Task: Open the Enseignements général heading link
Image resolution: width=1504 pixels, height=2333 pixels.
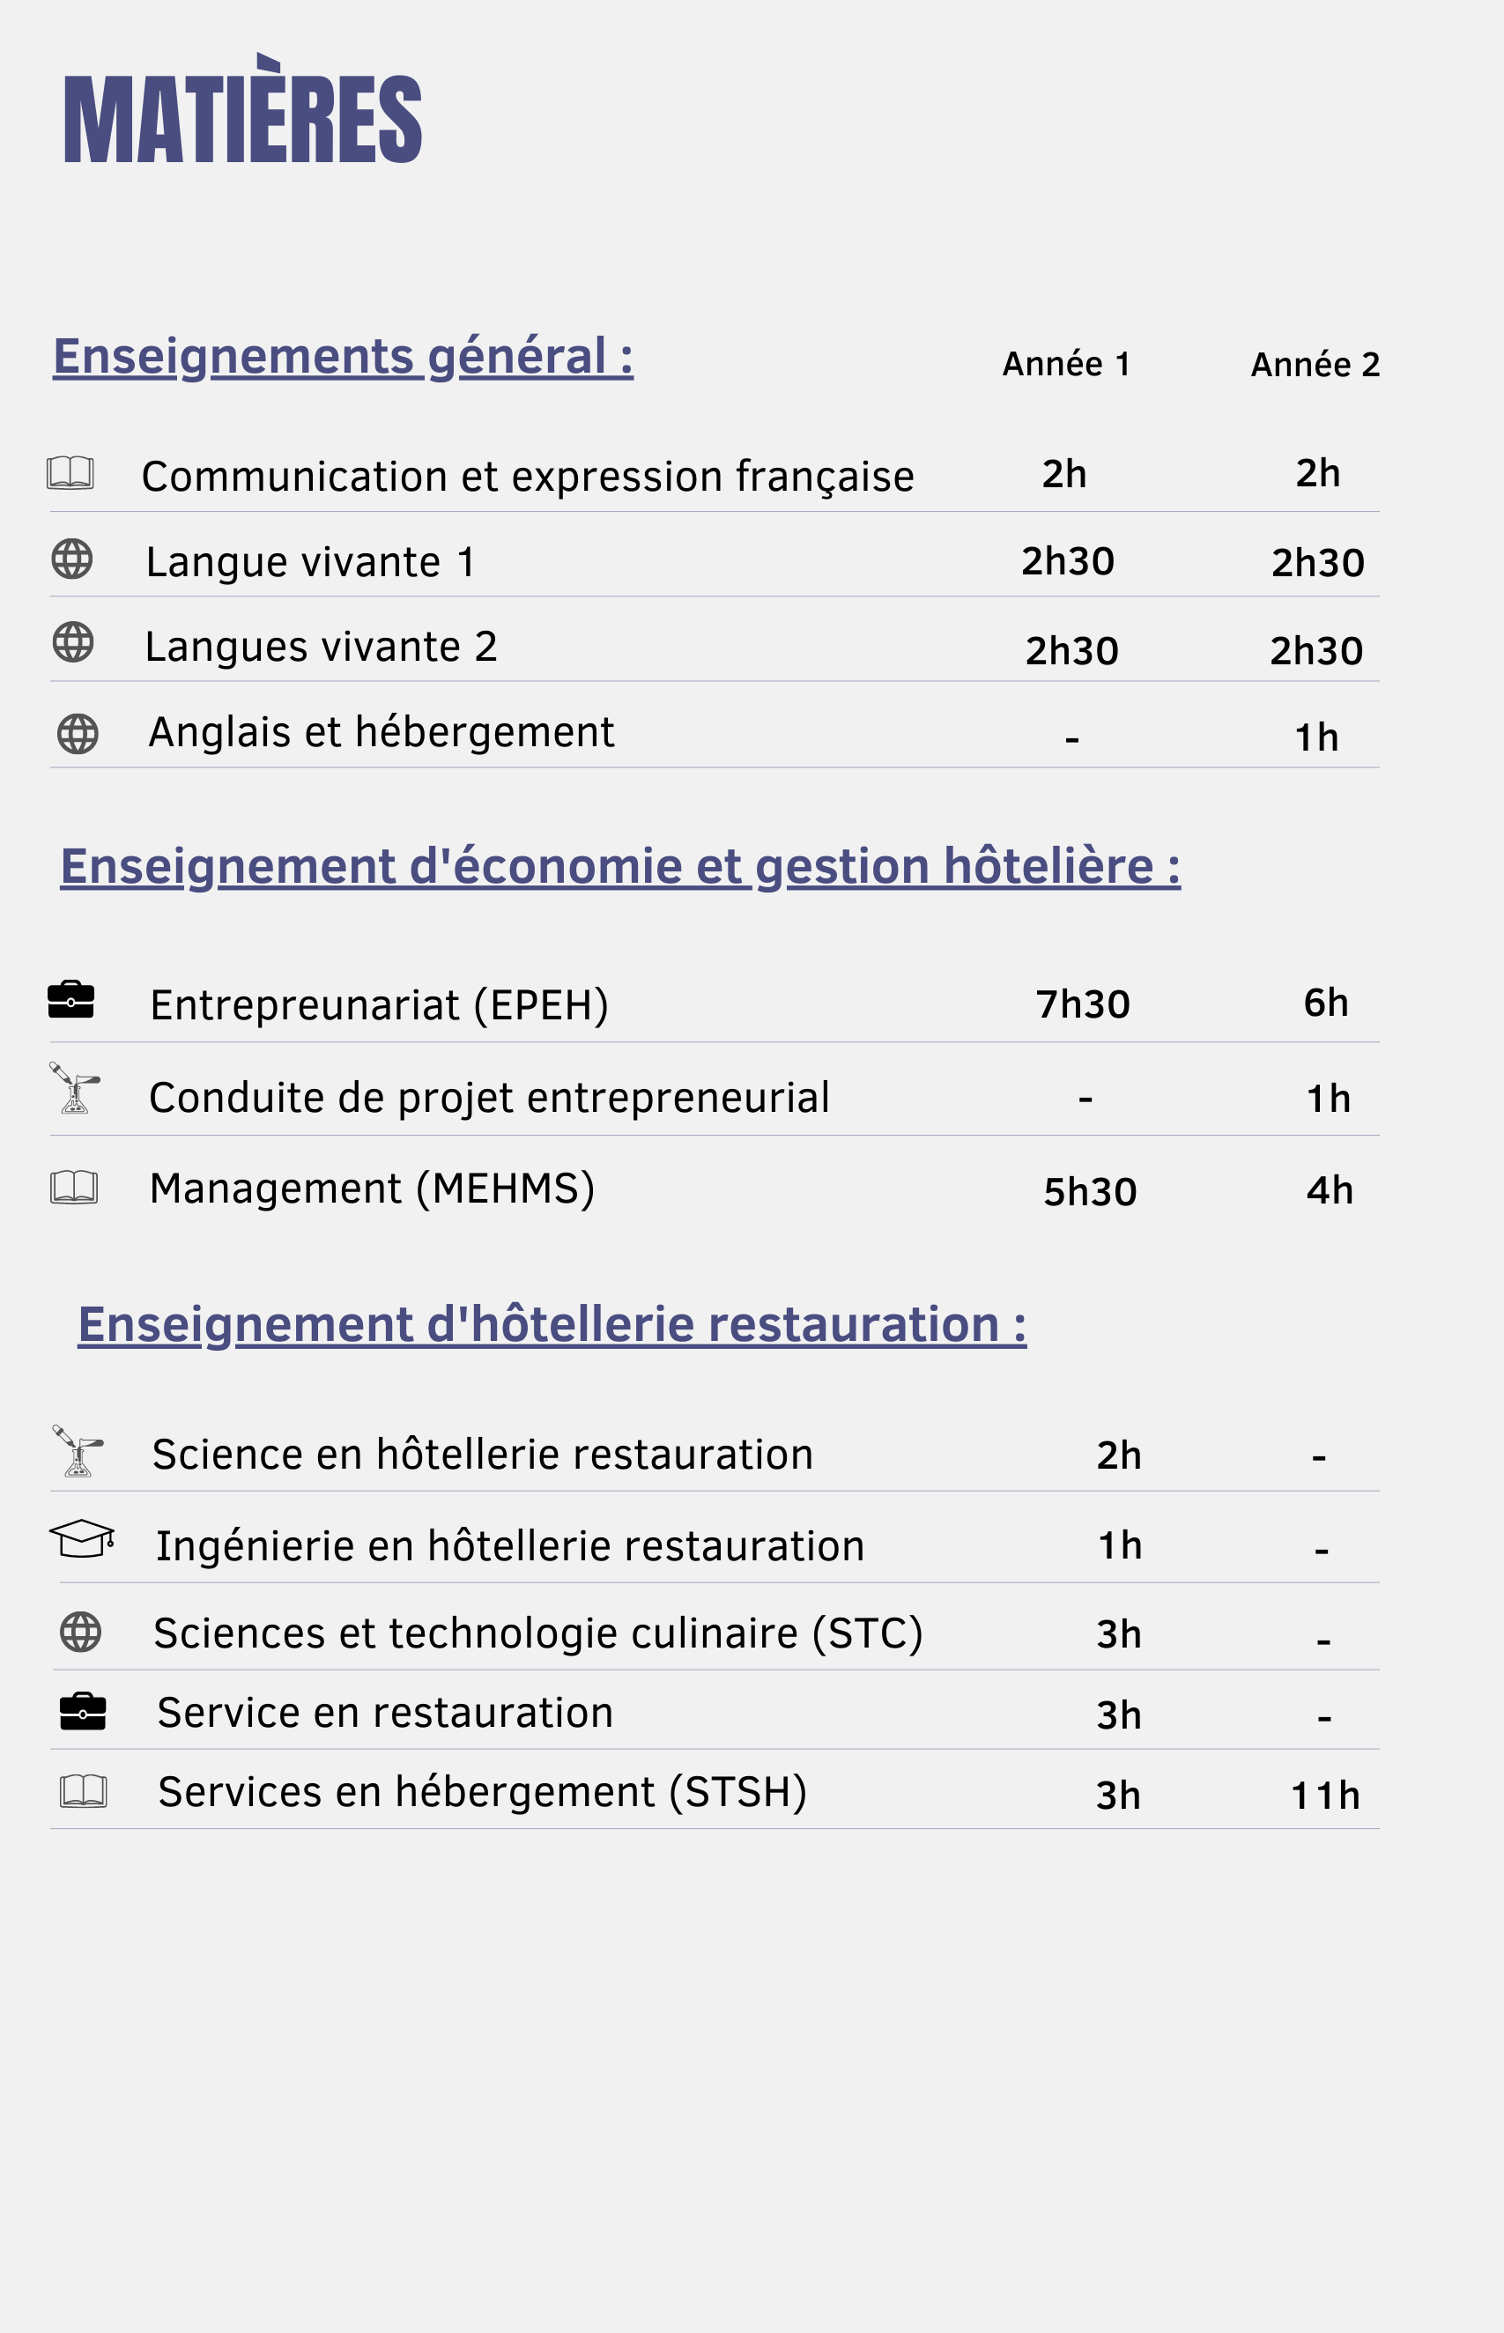Action: point(343,357)
